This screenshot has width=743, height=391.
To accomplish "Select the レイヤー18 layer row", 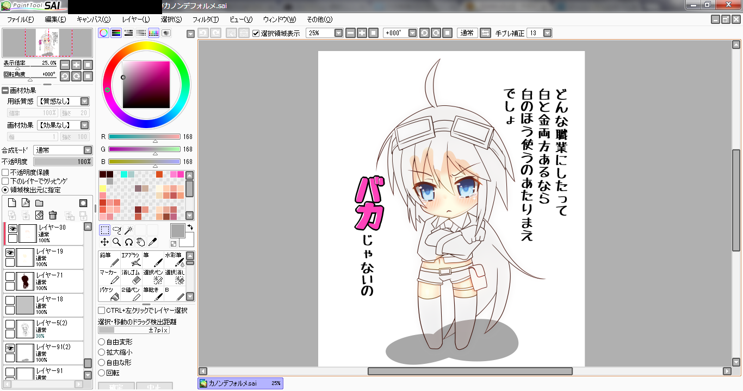I will 44,305.
